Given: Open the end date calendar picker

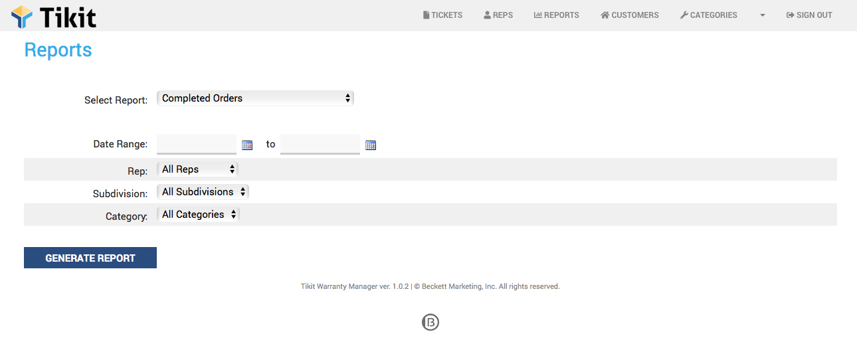Looking at the screenshot, I should tap(371, 145).
